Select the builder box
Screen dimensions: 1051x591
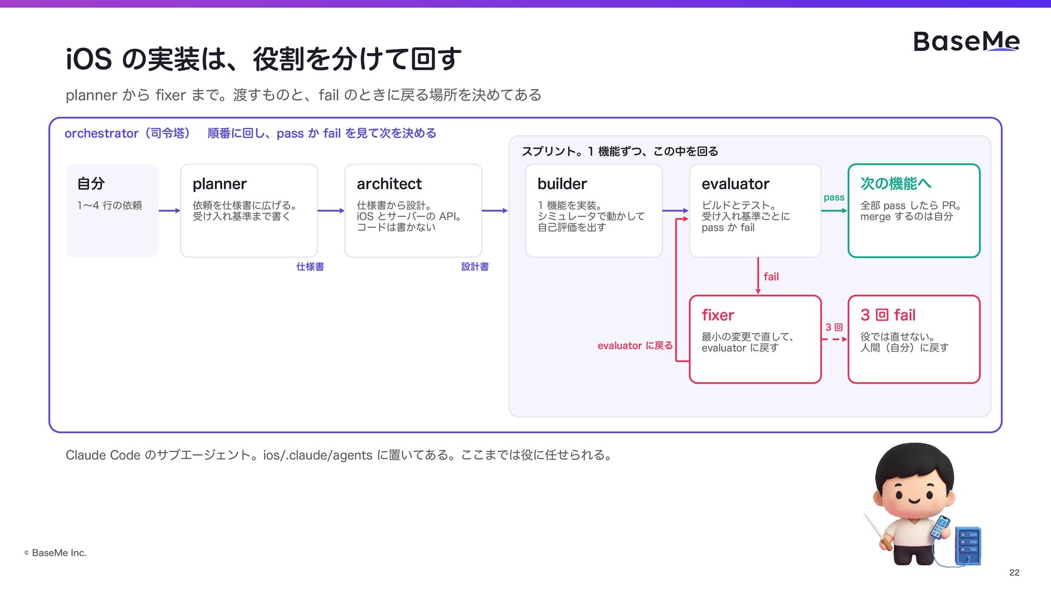coord(594,211)
